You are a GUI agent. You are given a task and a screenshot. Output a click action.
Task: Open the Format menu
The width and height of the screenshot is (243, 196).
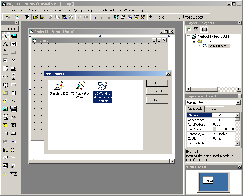(x=46, y=10)
